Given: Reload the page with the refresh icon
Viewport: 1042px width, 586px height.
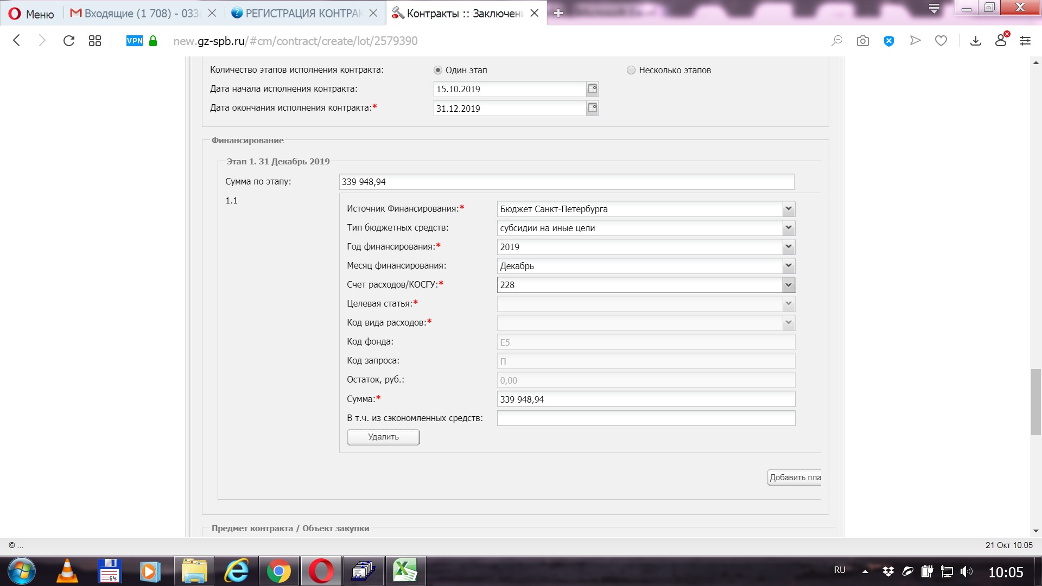Looking at the screenshot, I should pyautogui.click(x=69, y=41).
